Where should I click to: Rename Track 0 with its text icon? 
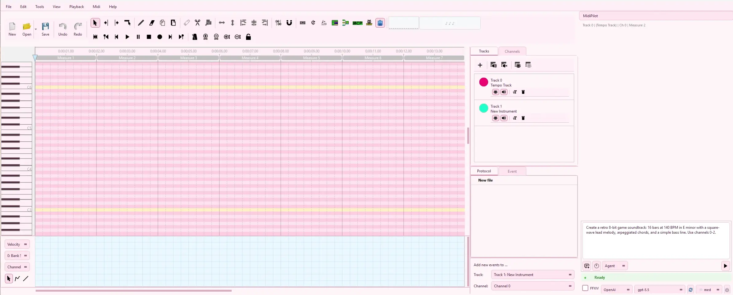coord(515,92)
